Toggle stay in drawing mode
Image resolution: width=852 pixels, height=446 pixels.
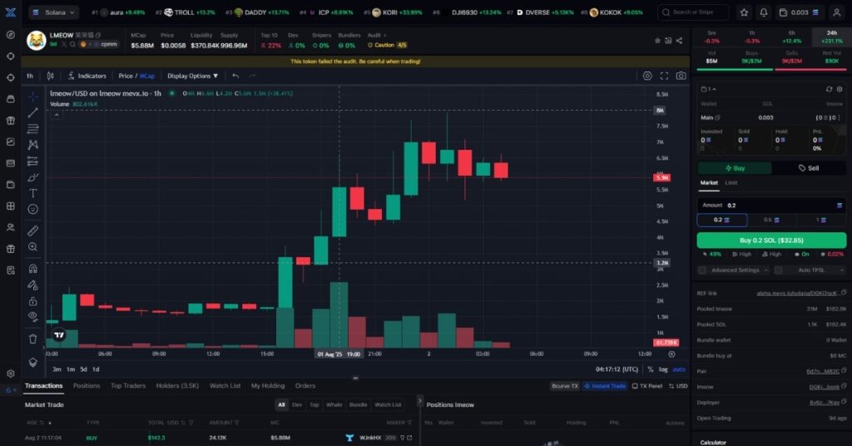pos(33,285)
